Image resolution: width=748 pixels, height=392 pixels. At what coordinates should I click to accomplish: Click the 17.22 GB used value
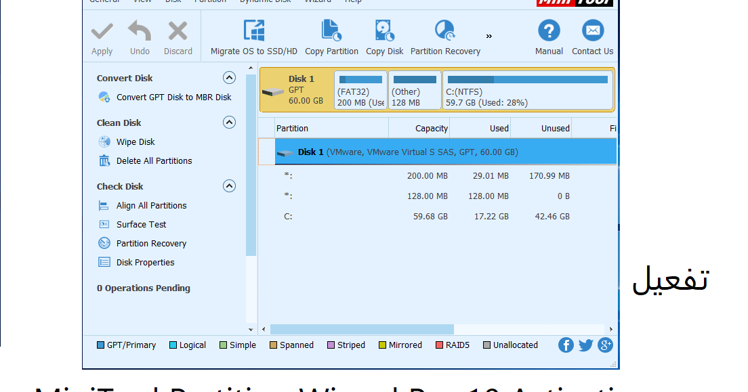[491, 217]
